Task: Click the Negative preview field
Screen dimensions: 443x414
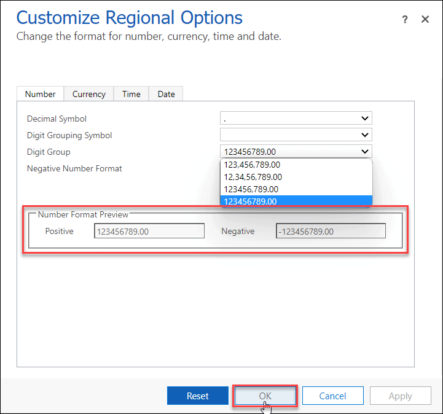Action: pyautogui.click(x=331, y=231)
